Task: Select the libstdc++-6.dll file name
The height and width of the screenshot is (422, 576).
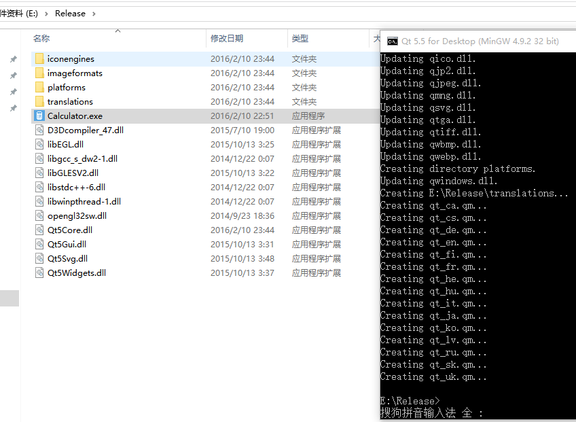Action: click(76, 187)
